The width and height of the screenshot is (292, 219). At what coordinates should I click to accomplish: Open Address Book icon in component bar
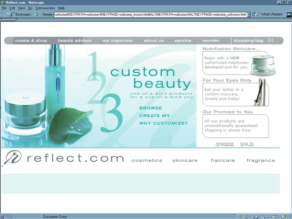[x=274, y=217]
